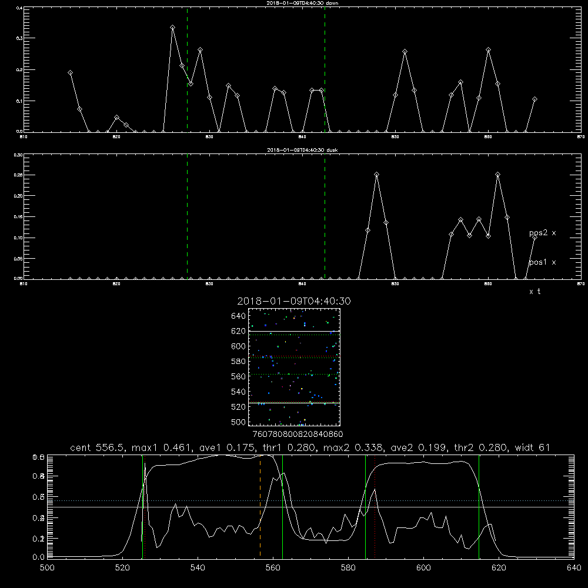The height and width of the screenshot is (588, 588).
Task: Click the timestamp title above the scatter image
Action: [x=294, y=301]
